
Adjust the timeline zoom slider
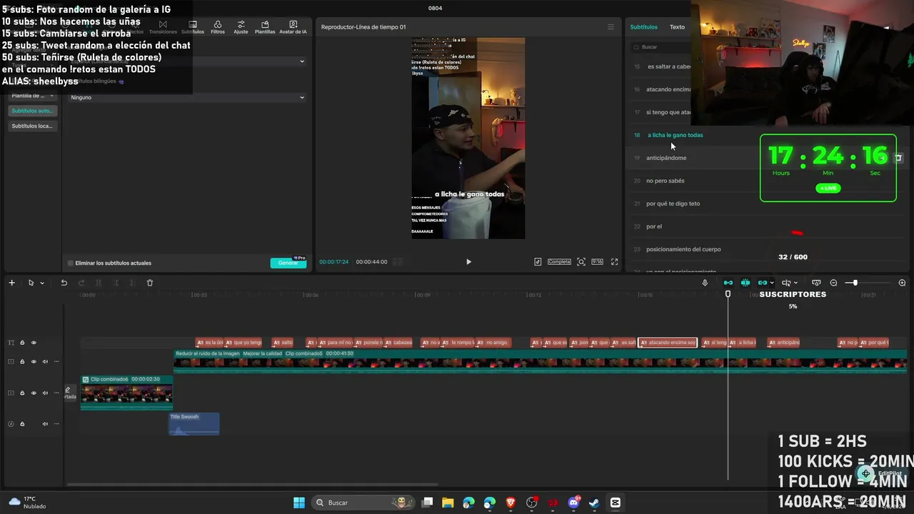tap(855, 283)
